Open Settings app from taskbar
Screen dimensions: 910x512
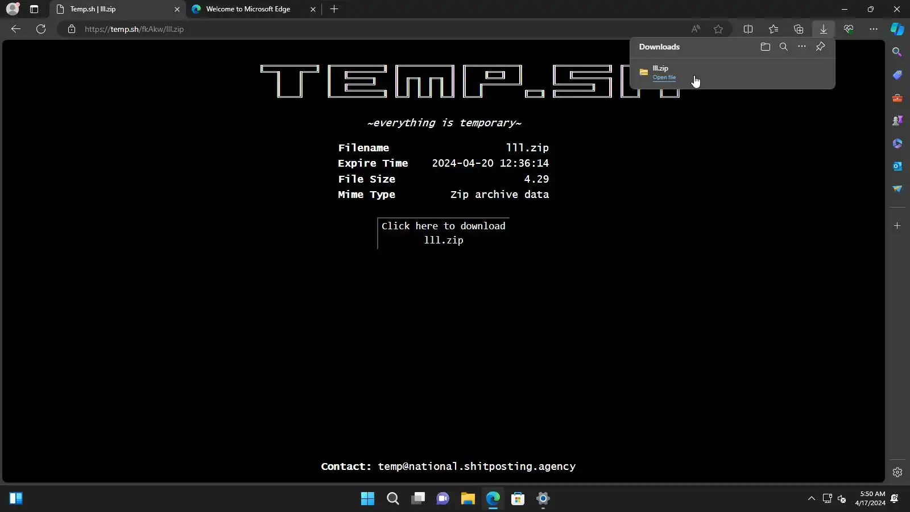tap(543, 499)
